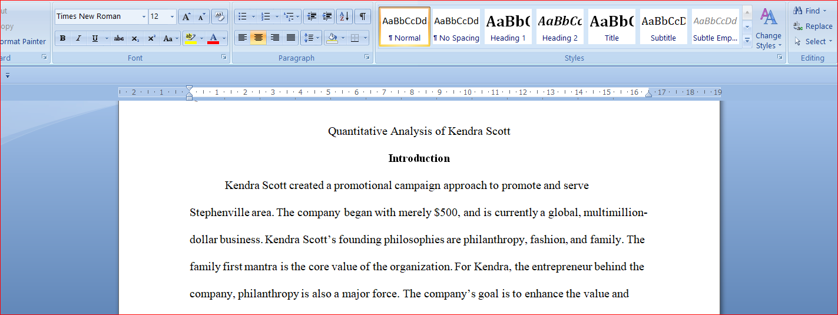Toggle Italic formatting

78,38
